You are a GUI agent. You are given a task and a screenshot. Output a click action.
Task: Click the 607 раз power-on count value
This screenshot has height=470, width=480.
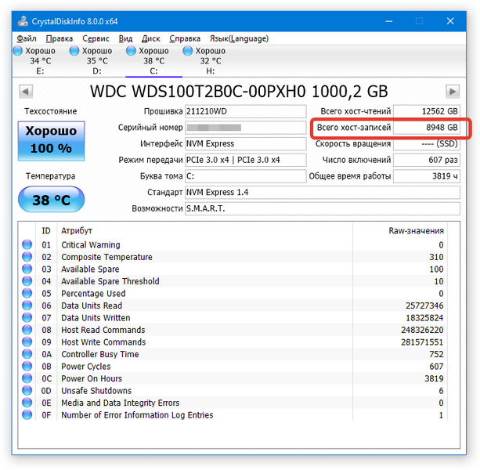tap(427, 160)
